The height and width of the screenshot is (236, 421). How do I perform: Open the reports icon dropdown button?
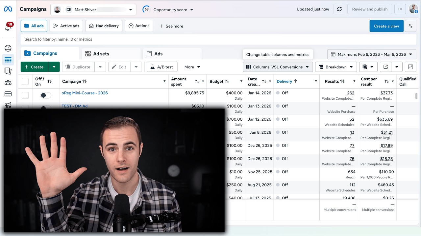coord(368,67)
